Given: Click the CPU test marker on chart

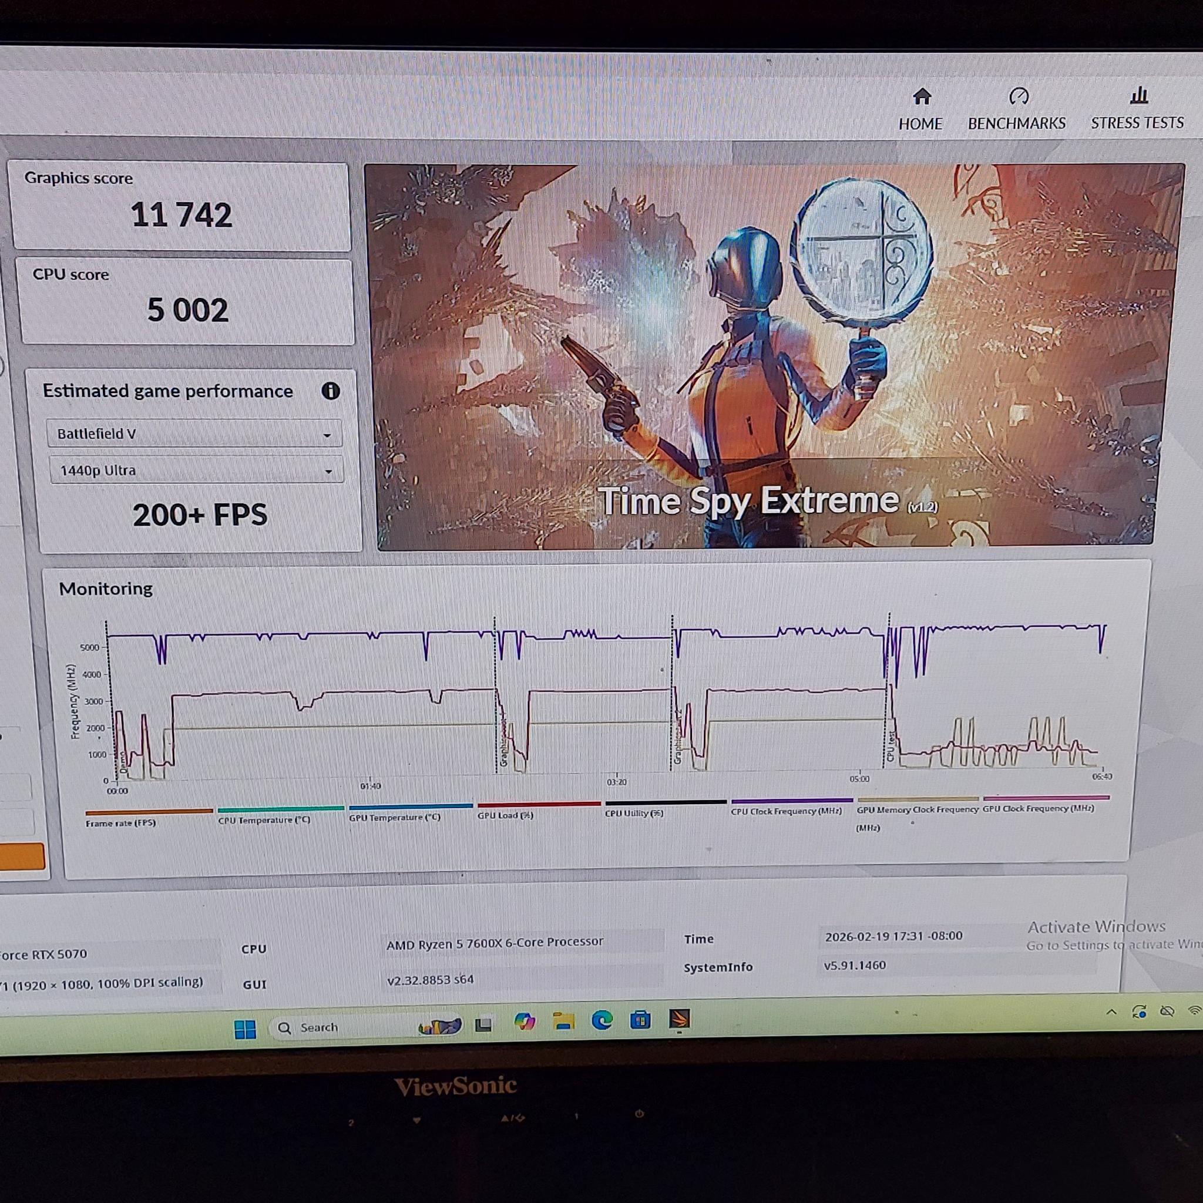Looking at the screenshot, I should tap(891, 747).
